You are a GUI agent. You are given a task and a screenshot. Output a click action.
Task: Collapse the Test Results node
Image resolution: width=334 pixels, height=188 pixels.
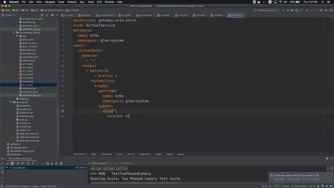pyautogui.click(x=7, y=168)
